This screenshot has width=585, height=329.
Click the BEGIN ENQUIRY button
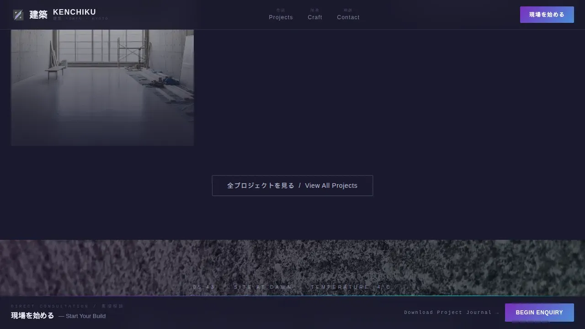point(539,313)
